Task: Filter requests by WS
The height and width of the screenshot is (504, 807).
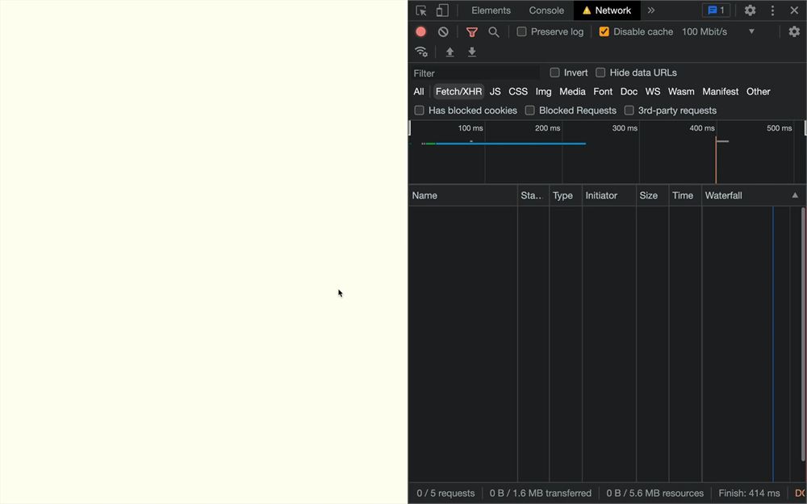Action: coord(653,92)
